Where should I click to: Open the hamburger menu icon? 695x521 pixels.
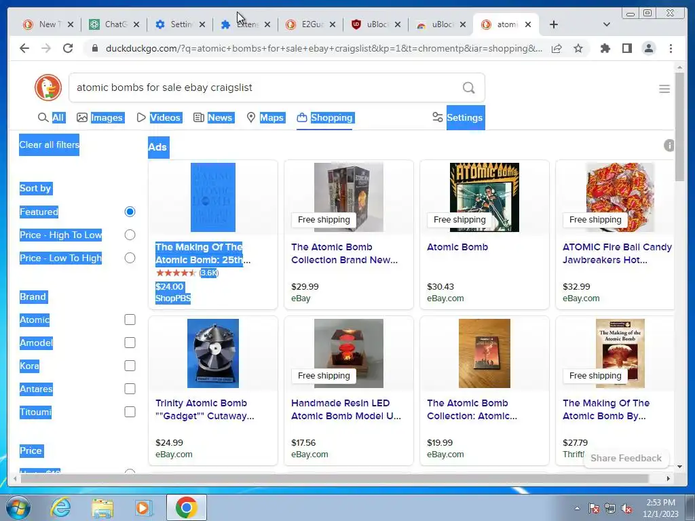tap(664, 89)
